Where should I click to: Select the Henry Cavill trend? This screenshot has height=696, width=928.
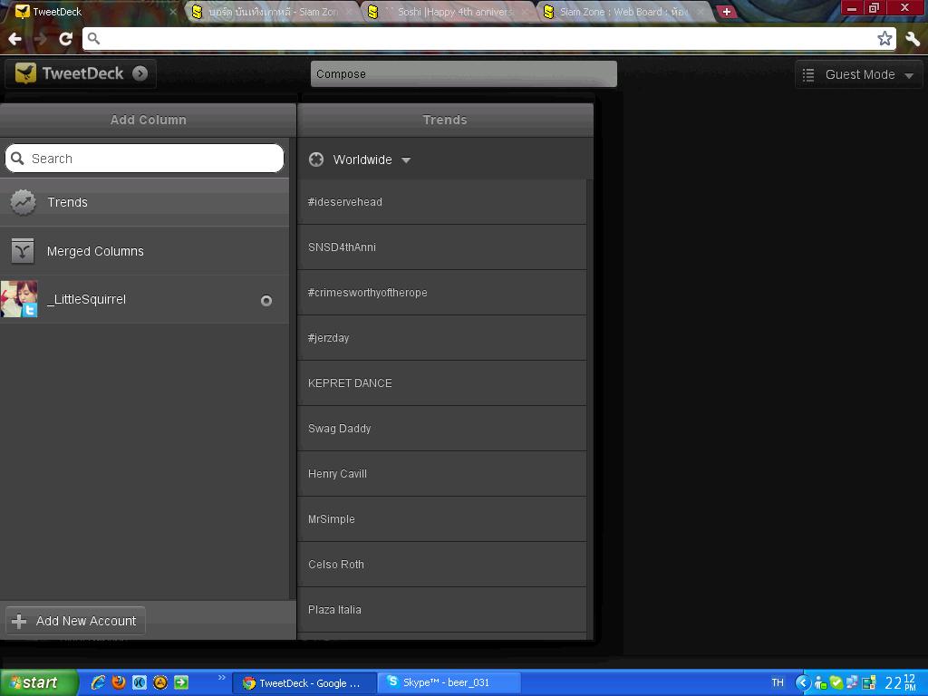(441, 473)
